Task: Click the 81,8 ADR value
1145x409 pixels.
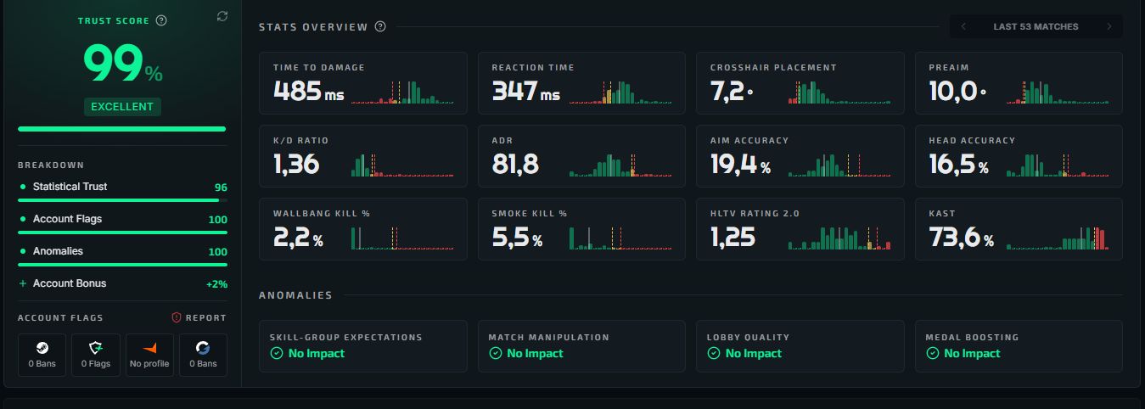Action: click(x=515, y=164)
